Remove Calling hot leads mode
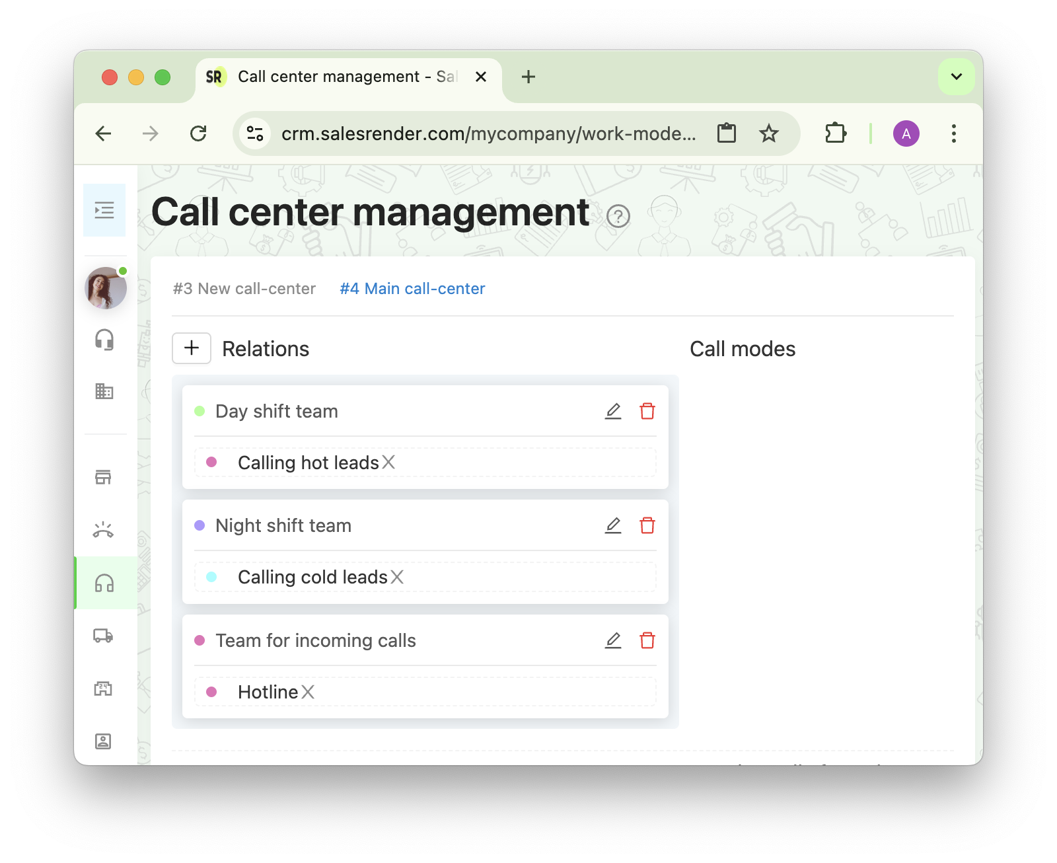This screenshot has width=1057, height=863. click(388, 463)
